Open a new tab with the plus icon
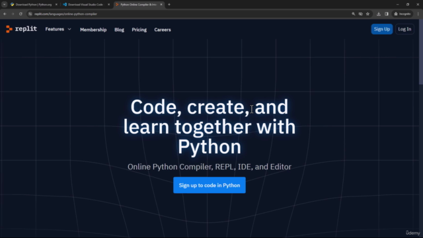 point(169,5)
